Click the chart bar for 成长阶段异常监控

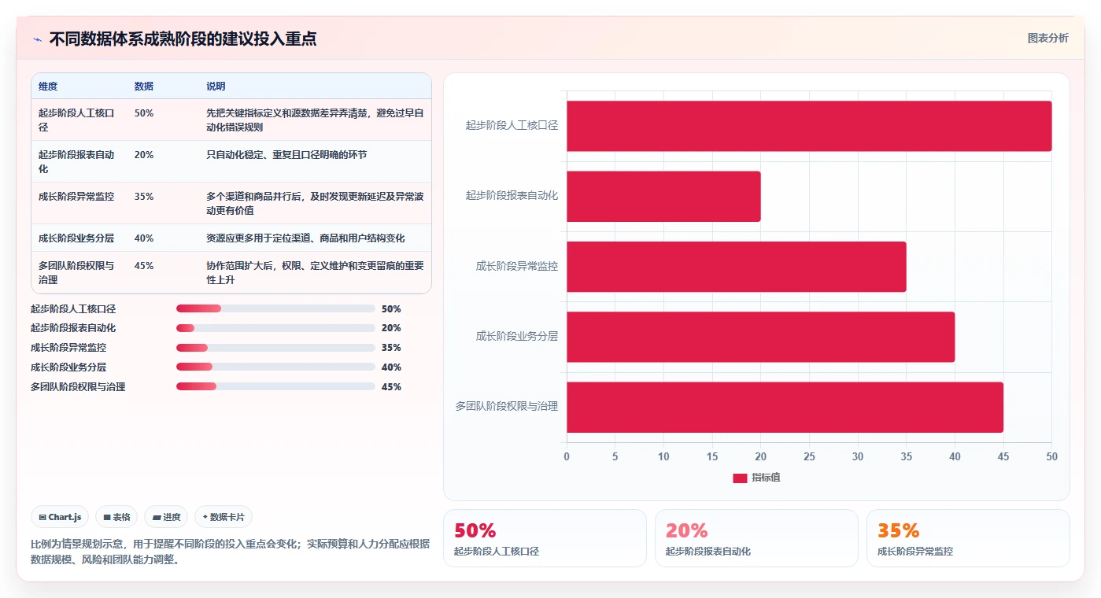(737, 266)
